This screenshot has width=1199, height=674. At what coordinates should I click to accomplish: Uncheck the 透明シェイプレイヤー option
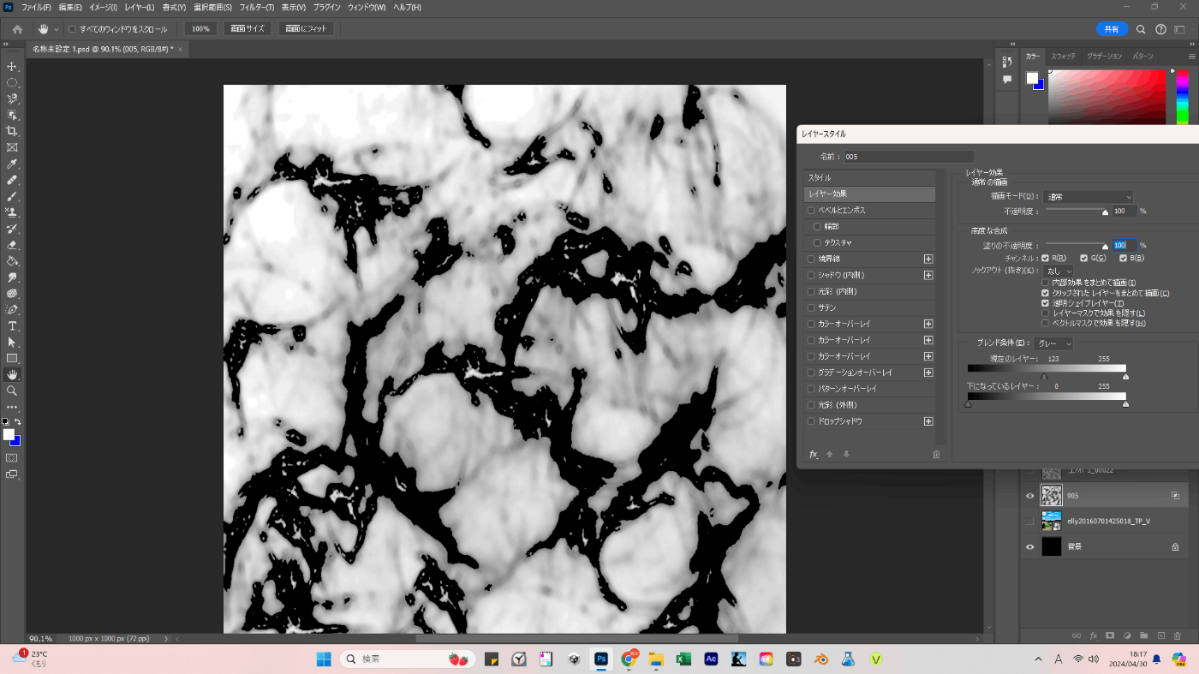tap(1045, 303)
